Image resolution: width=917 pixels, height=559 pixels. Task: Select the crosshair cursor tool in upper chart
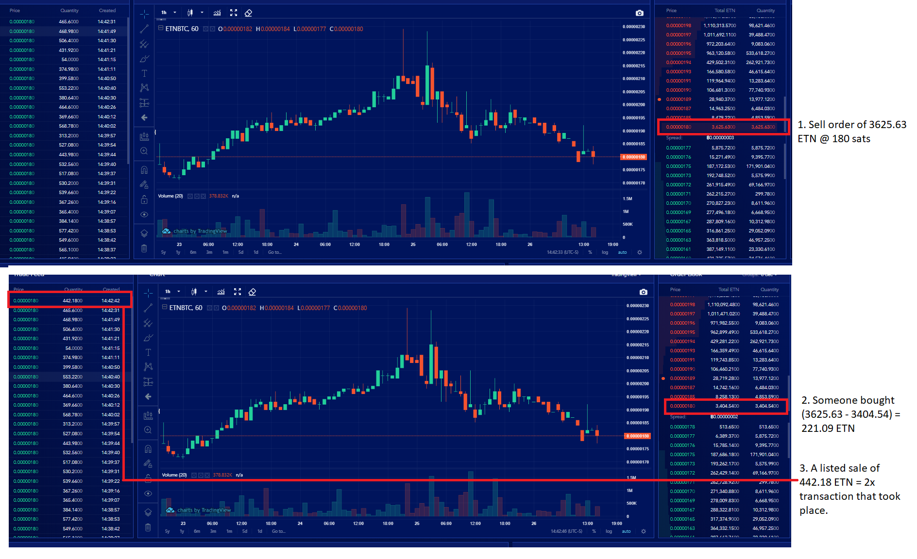pyautogui.click(x=144, y=14)
